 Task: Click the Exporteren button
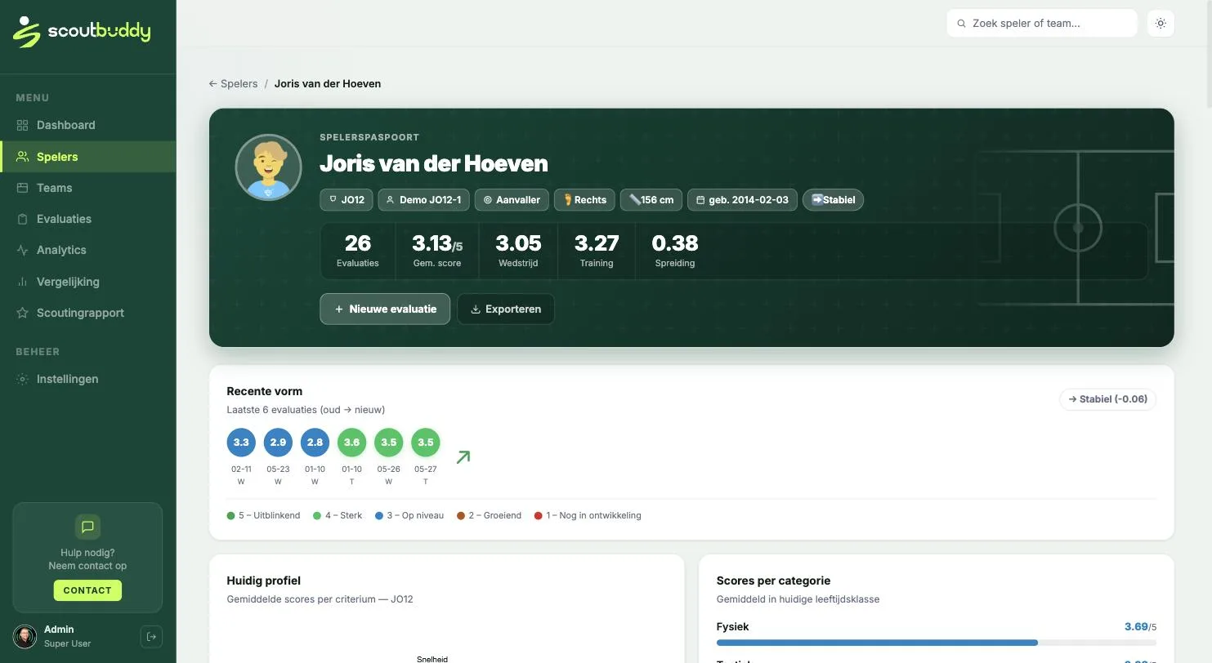(x=506, y=309)
